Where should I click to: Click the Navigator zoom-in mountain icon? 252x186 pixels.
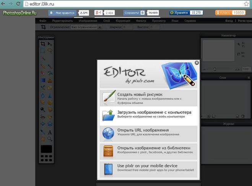(237, 70)
